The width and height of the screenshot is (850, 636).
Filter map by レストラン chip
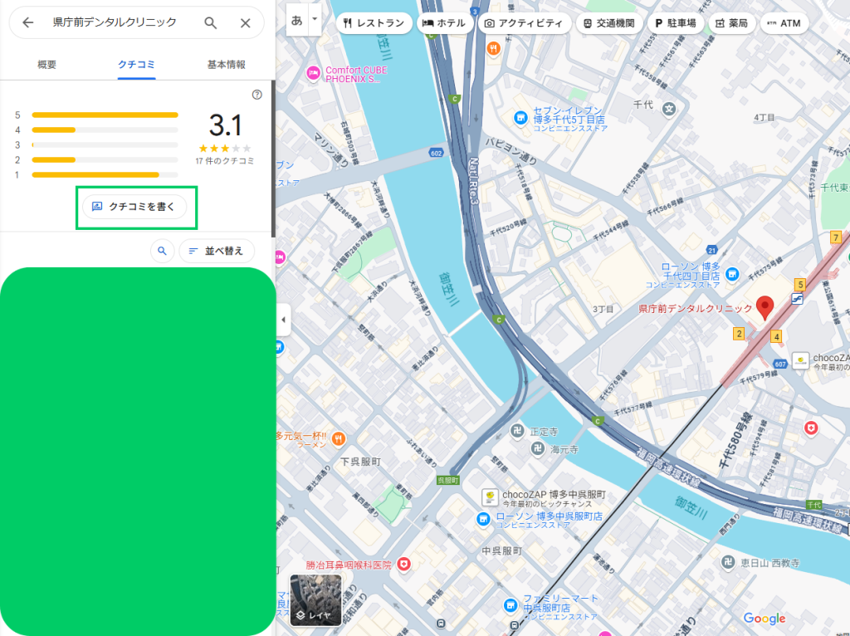coord(374,23)
